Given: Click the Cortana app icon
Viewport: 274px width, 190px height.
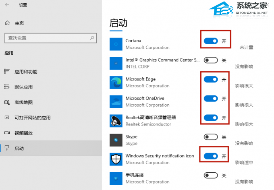Looking at the screenshot, I should (x=116, y=44).
